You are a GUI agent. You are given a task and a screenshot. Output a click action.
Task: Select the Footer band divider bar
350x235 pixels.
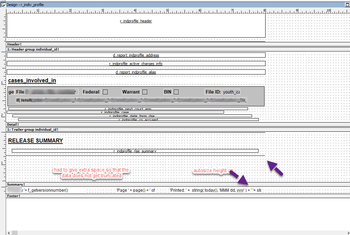coord(135,196)
